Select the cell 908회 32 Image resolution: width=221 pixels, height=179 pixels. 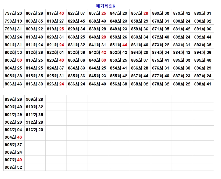[14, 167]
